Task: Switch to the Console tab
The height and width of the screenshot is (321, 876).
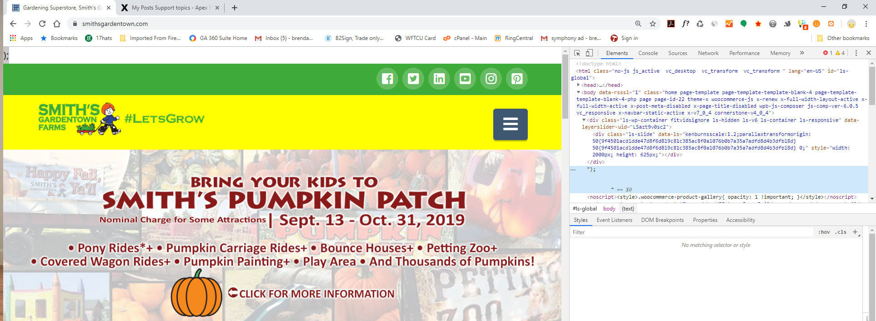Action: pyautogui.click(x=648, y=53)
